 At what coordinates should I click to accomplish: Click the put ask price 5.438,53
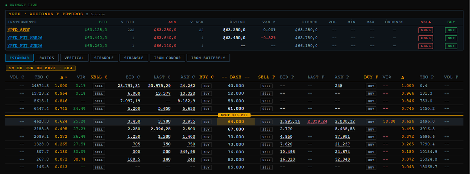click(x=345, y=129)
